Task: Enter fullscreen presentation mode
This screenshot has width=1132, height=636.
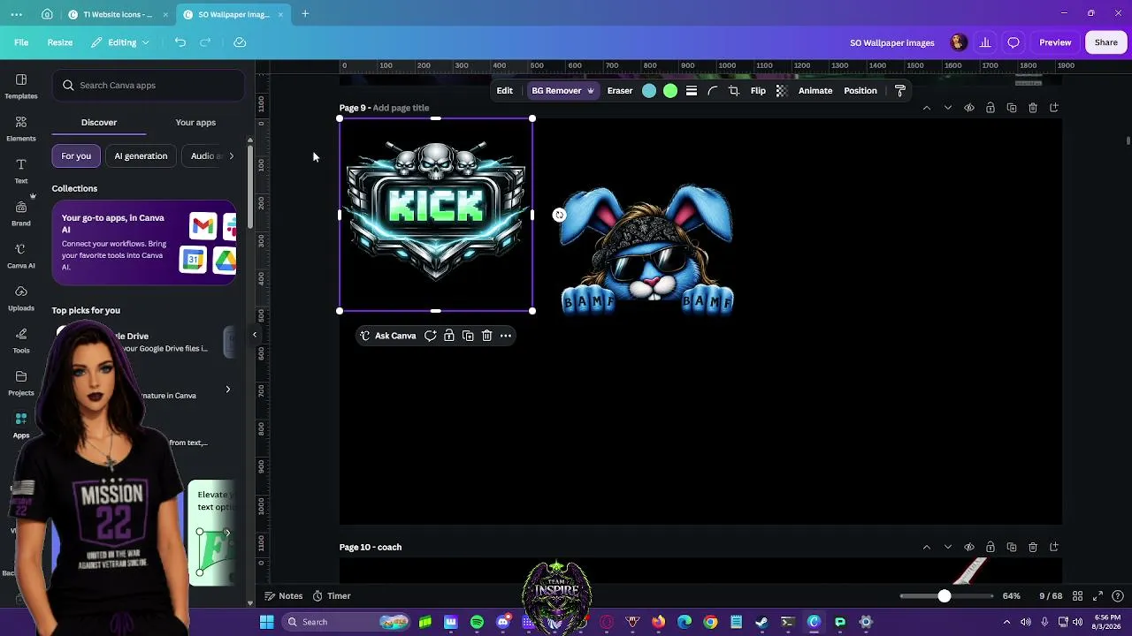Action: coord(1098,596)
